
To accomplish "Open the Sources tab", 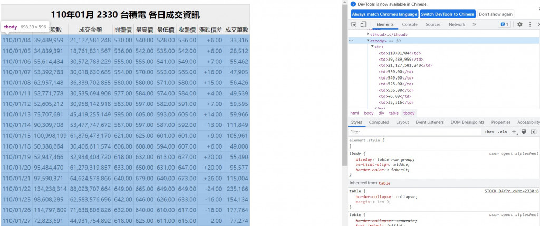I will (x=433, y=24).
